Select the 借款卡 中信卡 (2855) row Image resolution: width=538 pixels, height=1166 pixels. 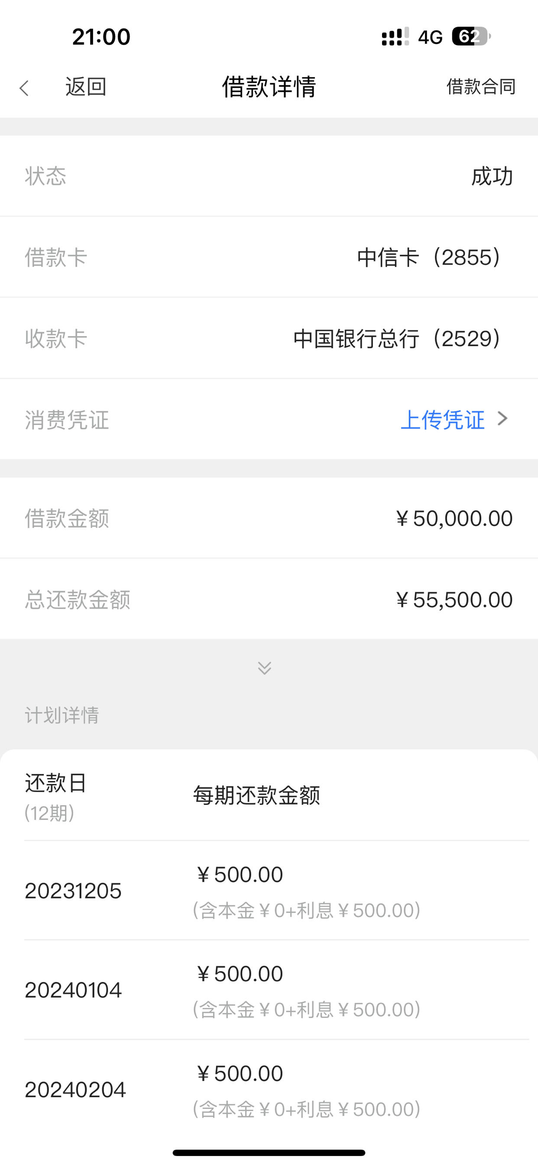click(x=269, y=257)
